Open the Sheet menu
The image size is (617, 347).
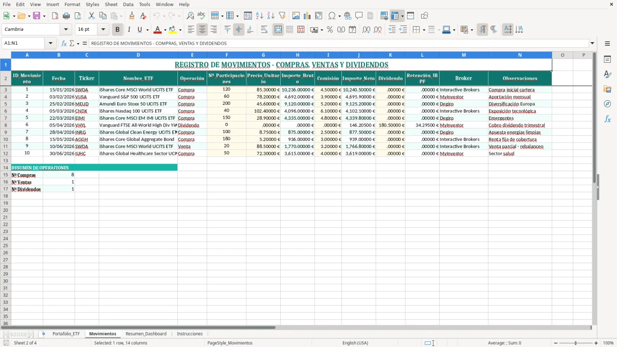[111, 4]
